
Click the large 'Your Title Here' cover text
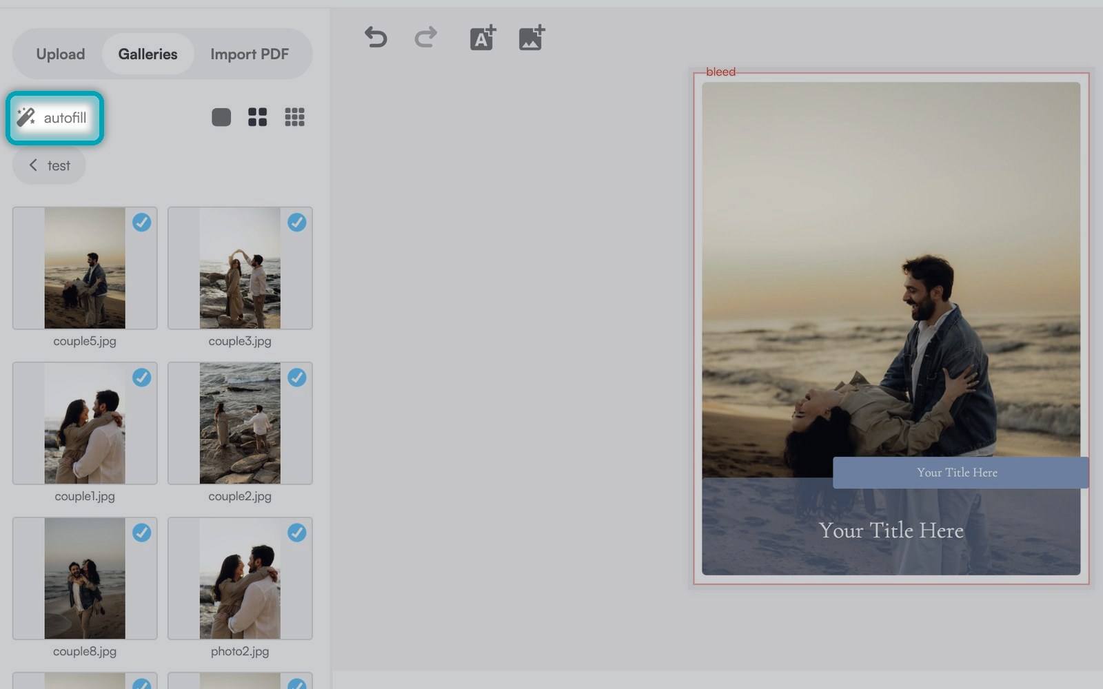tap(891, 531)
